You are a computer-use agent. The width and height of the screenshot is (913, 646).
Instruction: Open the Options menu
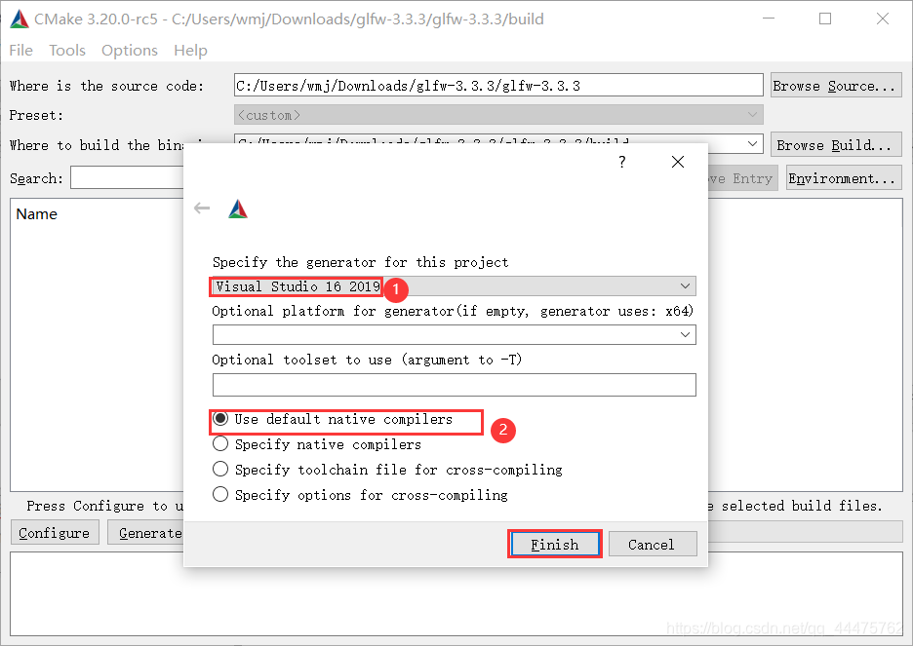pos(130,51)
